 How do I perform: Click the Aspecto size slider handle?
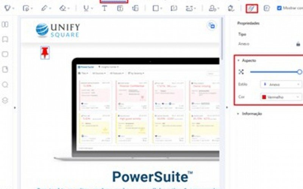(x=300, y=72)
